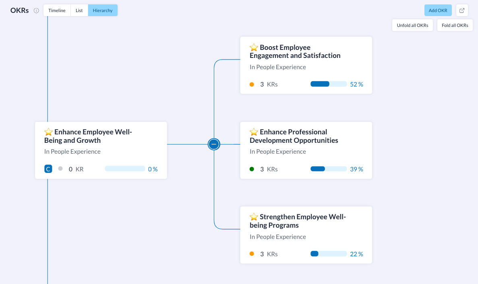The image size is (478, 284).
Task: Click the star on Enhance Professional Development card
Action: 254,132
